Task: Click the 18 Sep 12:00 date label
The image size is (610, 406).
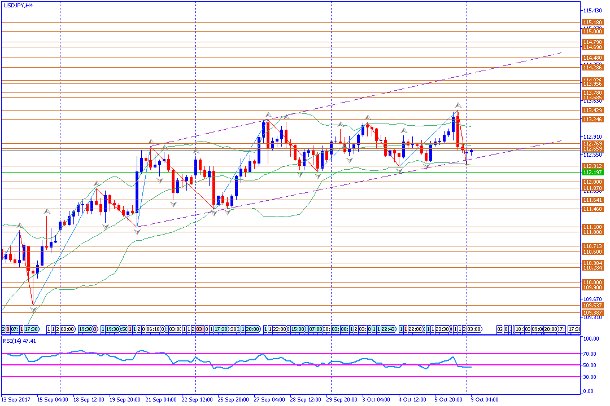Action: 89,399
